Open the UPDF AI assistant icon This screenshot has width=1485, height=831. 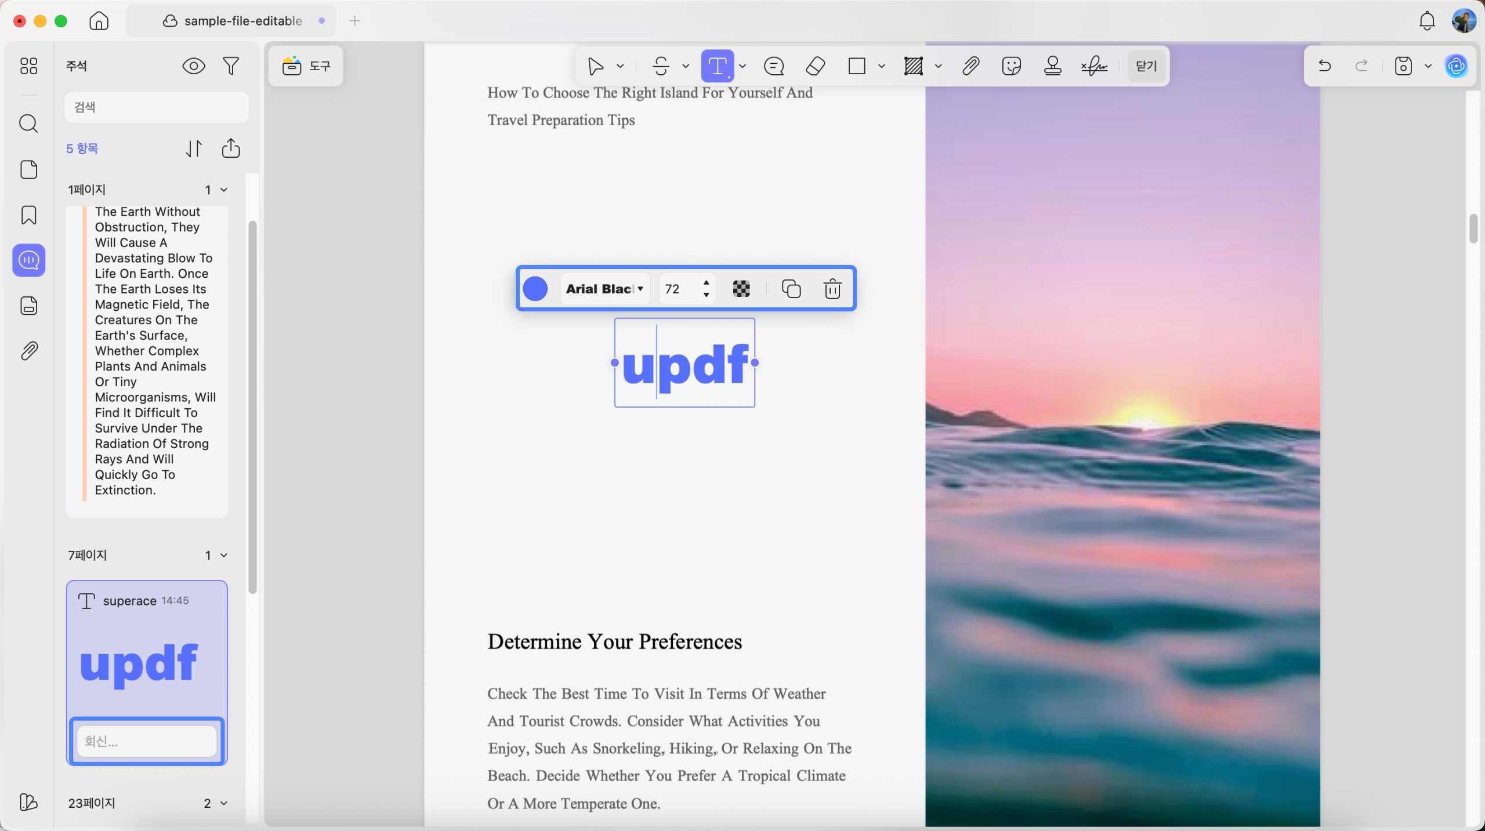pos(1457,66)
